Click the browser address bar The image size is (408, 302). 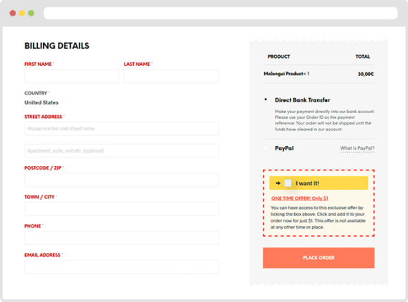(x=220, y=13)
